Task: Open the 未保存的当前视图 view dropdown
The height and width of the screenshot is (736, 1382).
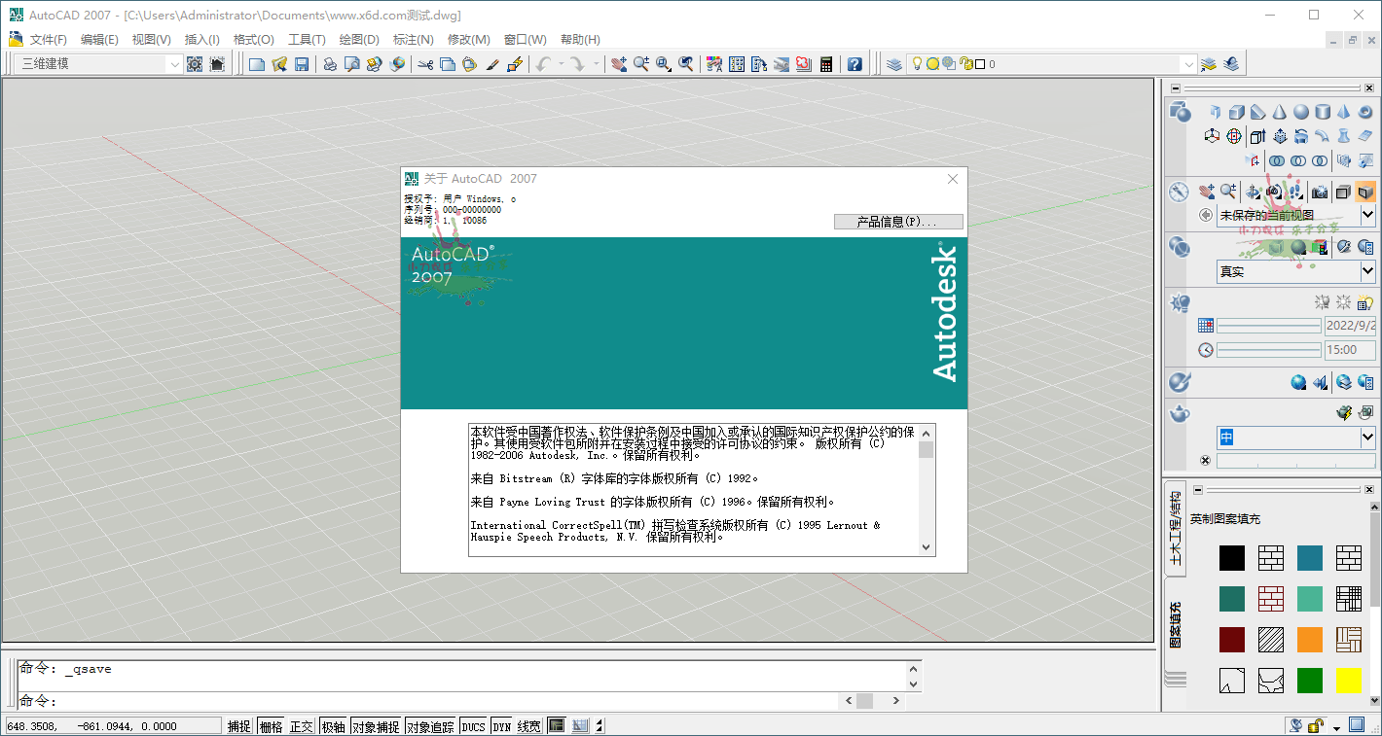Action: tap(1367, 215)
